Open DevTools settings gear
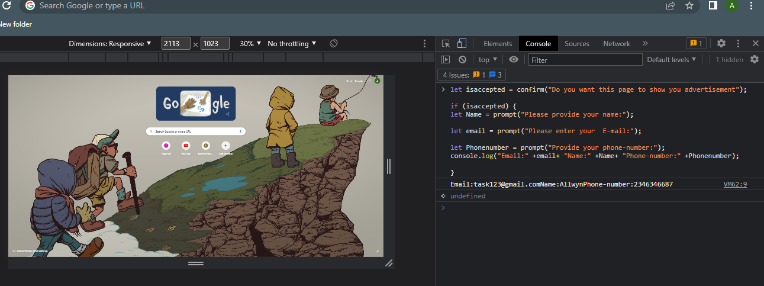Viewport: 764px width, 286px height. coord(721,43)
